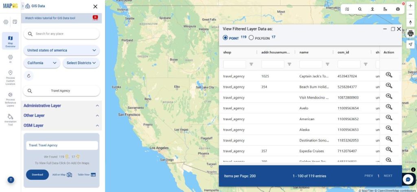Click the save map icon beside gear

point(15,22)
